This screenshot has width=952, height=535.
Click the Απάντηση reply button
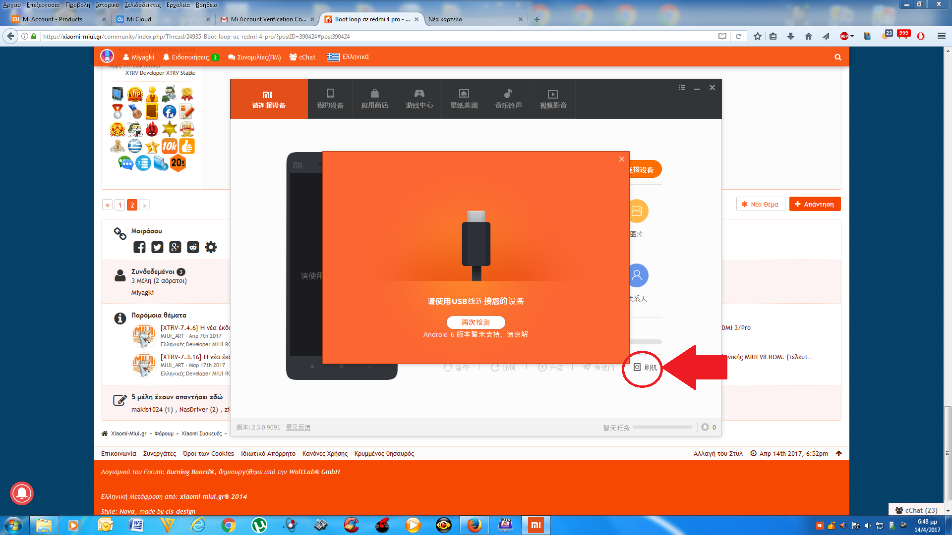[x=815, y=204]
